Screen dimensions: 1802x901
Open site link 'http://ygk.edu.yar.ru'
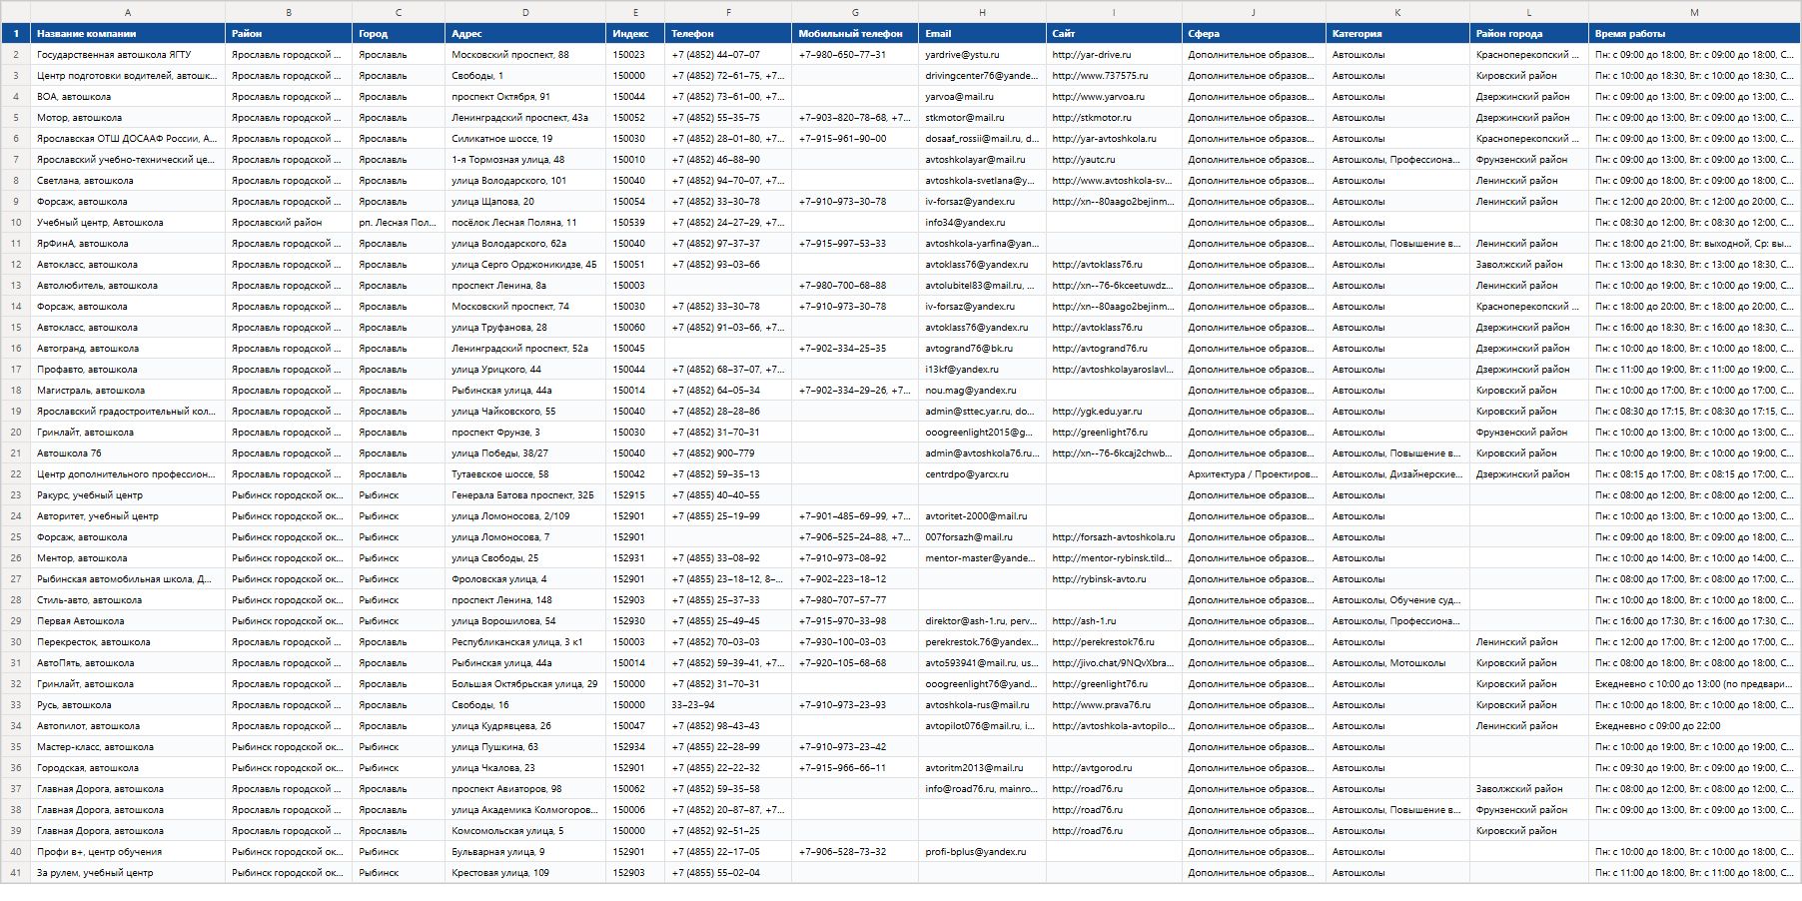point(1114,412)
